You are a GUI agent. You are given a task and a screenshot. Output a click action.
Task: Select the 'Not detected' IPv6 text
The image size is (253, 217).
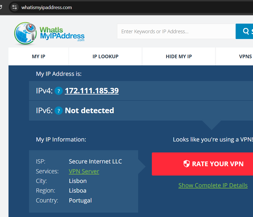point(89,111)
